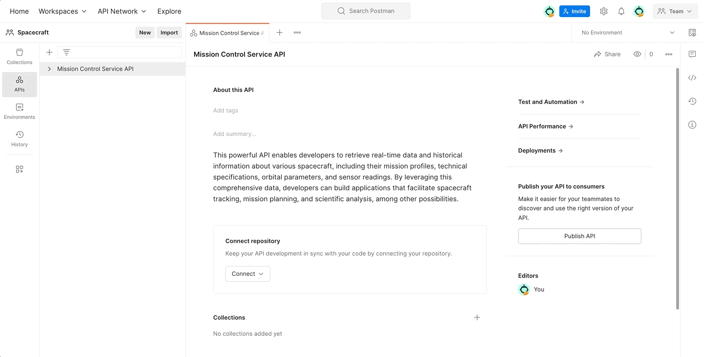Open the Collections sidebar icon

[19, 55]
